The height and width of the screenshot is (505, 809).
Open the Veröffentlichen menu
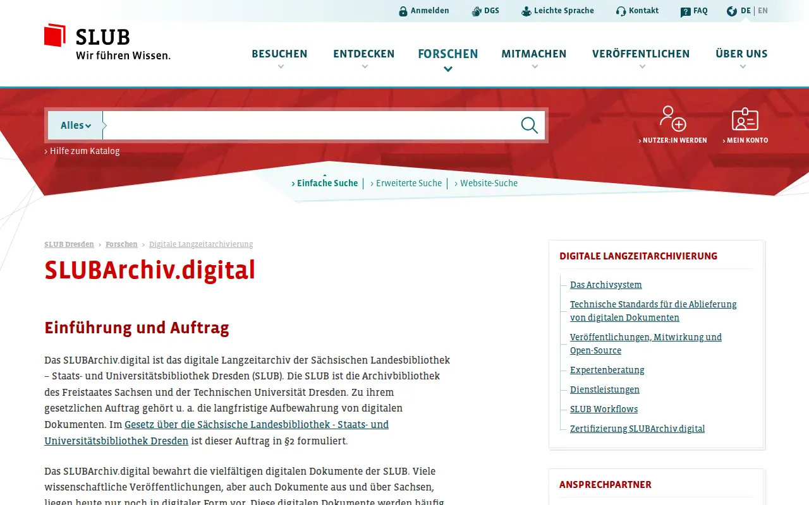click(641, 54)
